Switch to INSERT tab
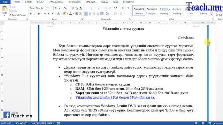 pos(28,2)
